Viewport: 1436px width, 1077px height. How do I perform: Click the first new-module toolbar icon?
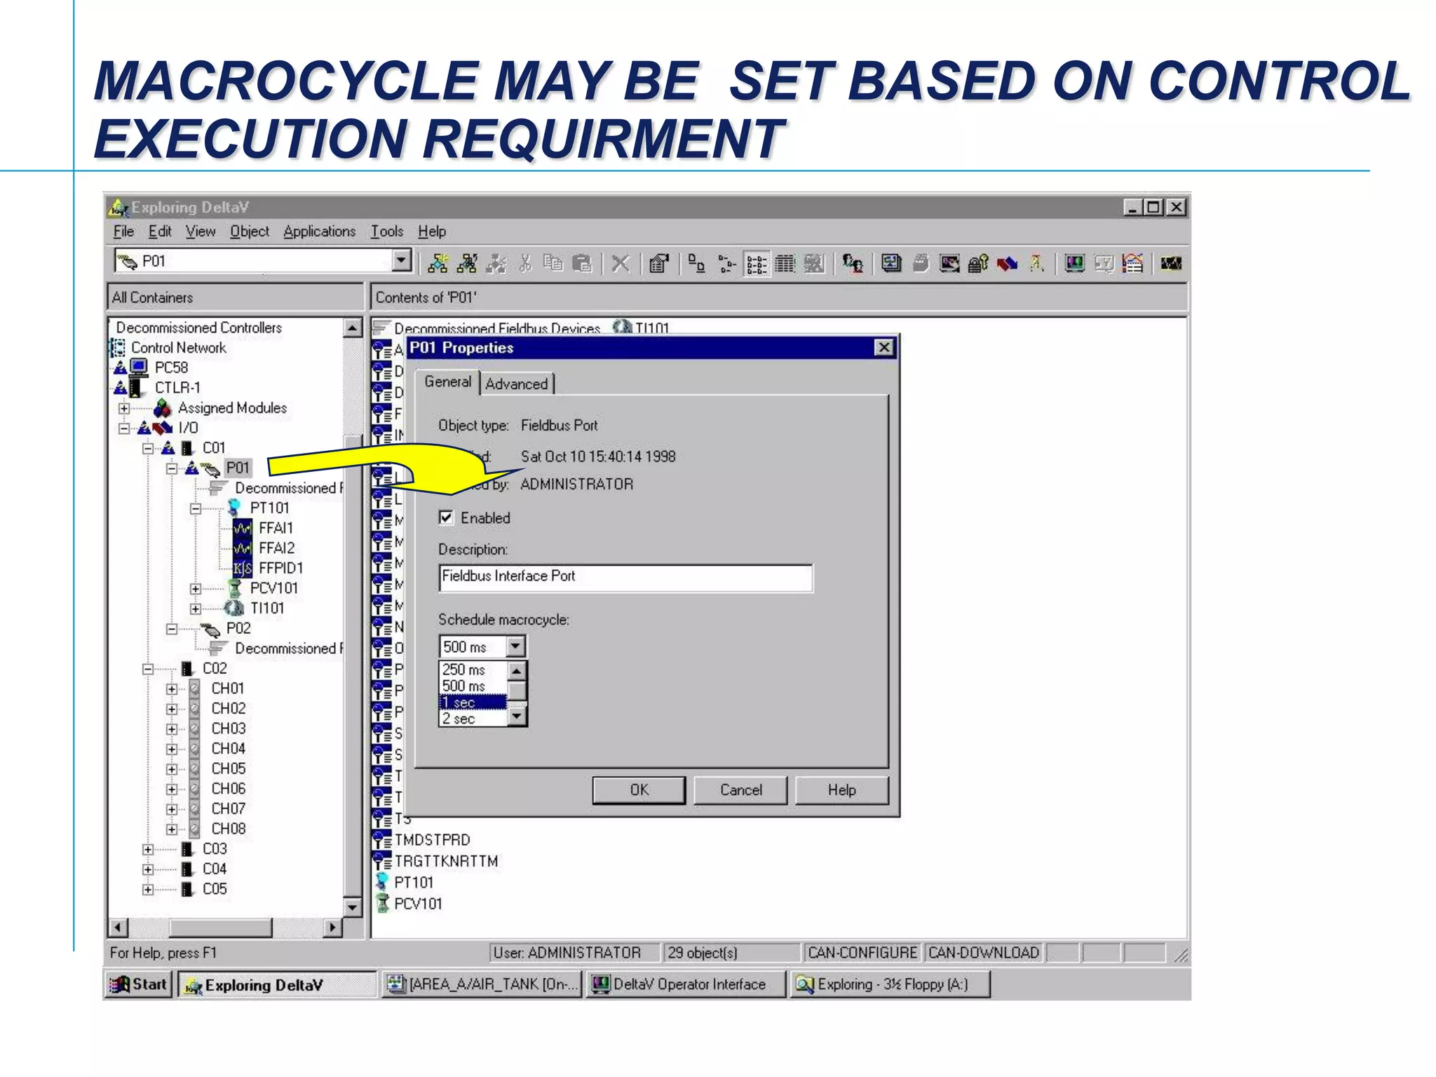tap(438, 264)
